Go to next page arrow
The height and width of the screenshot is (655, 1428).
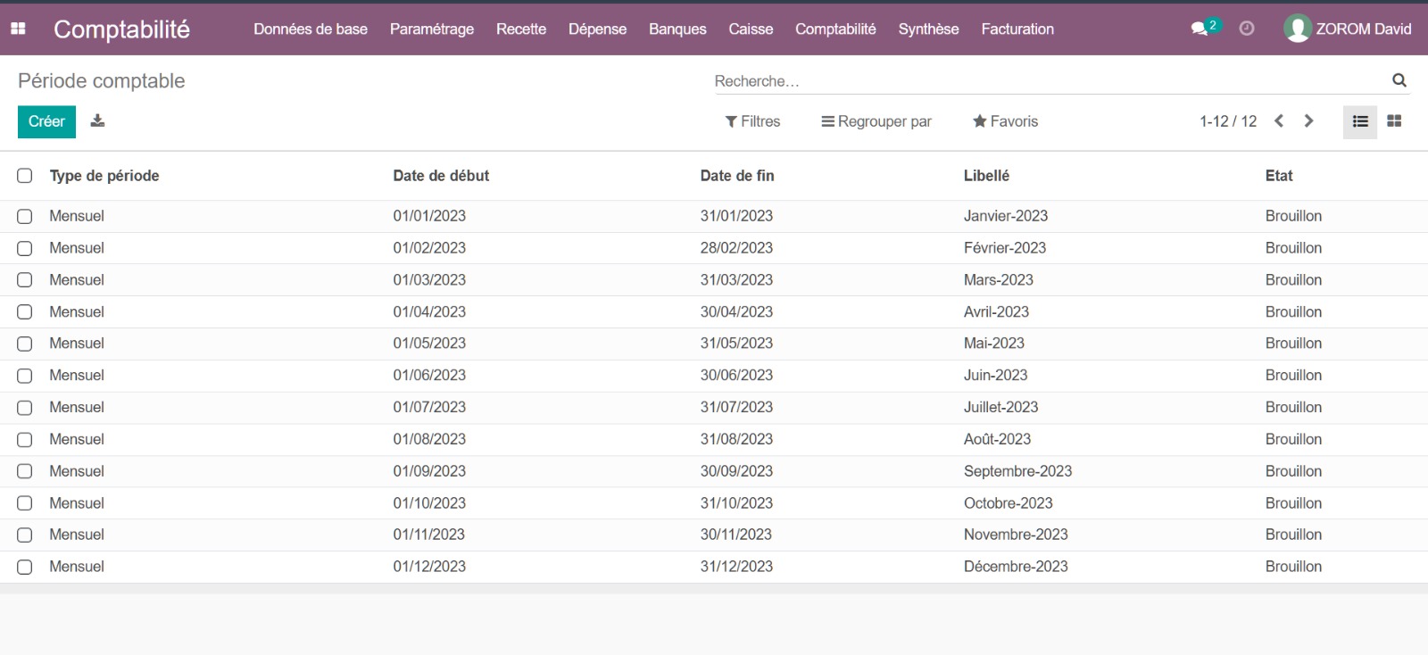tap(1308, 121)
